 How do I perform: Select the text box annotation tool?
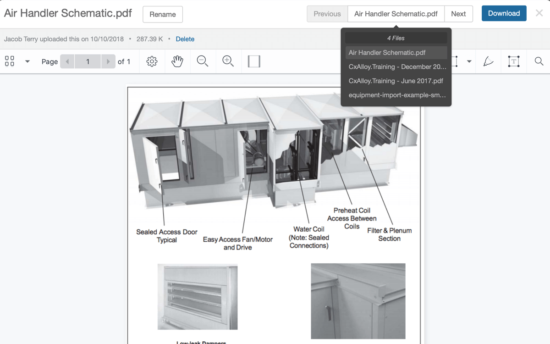(514, 61)
